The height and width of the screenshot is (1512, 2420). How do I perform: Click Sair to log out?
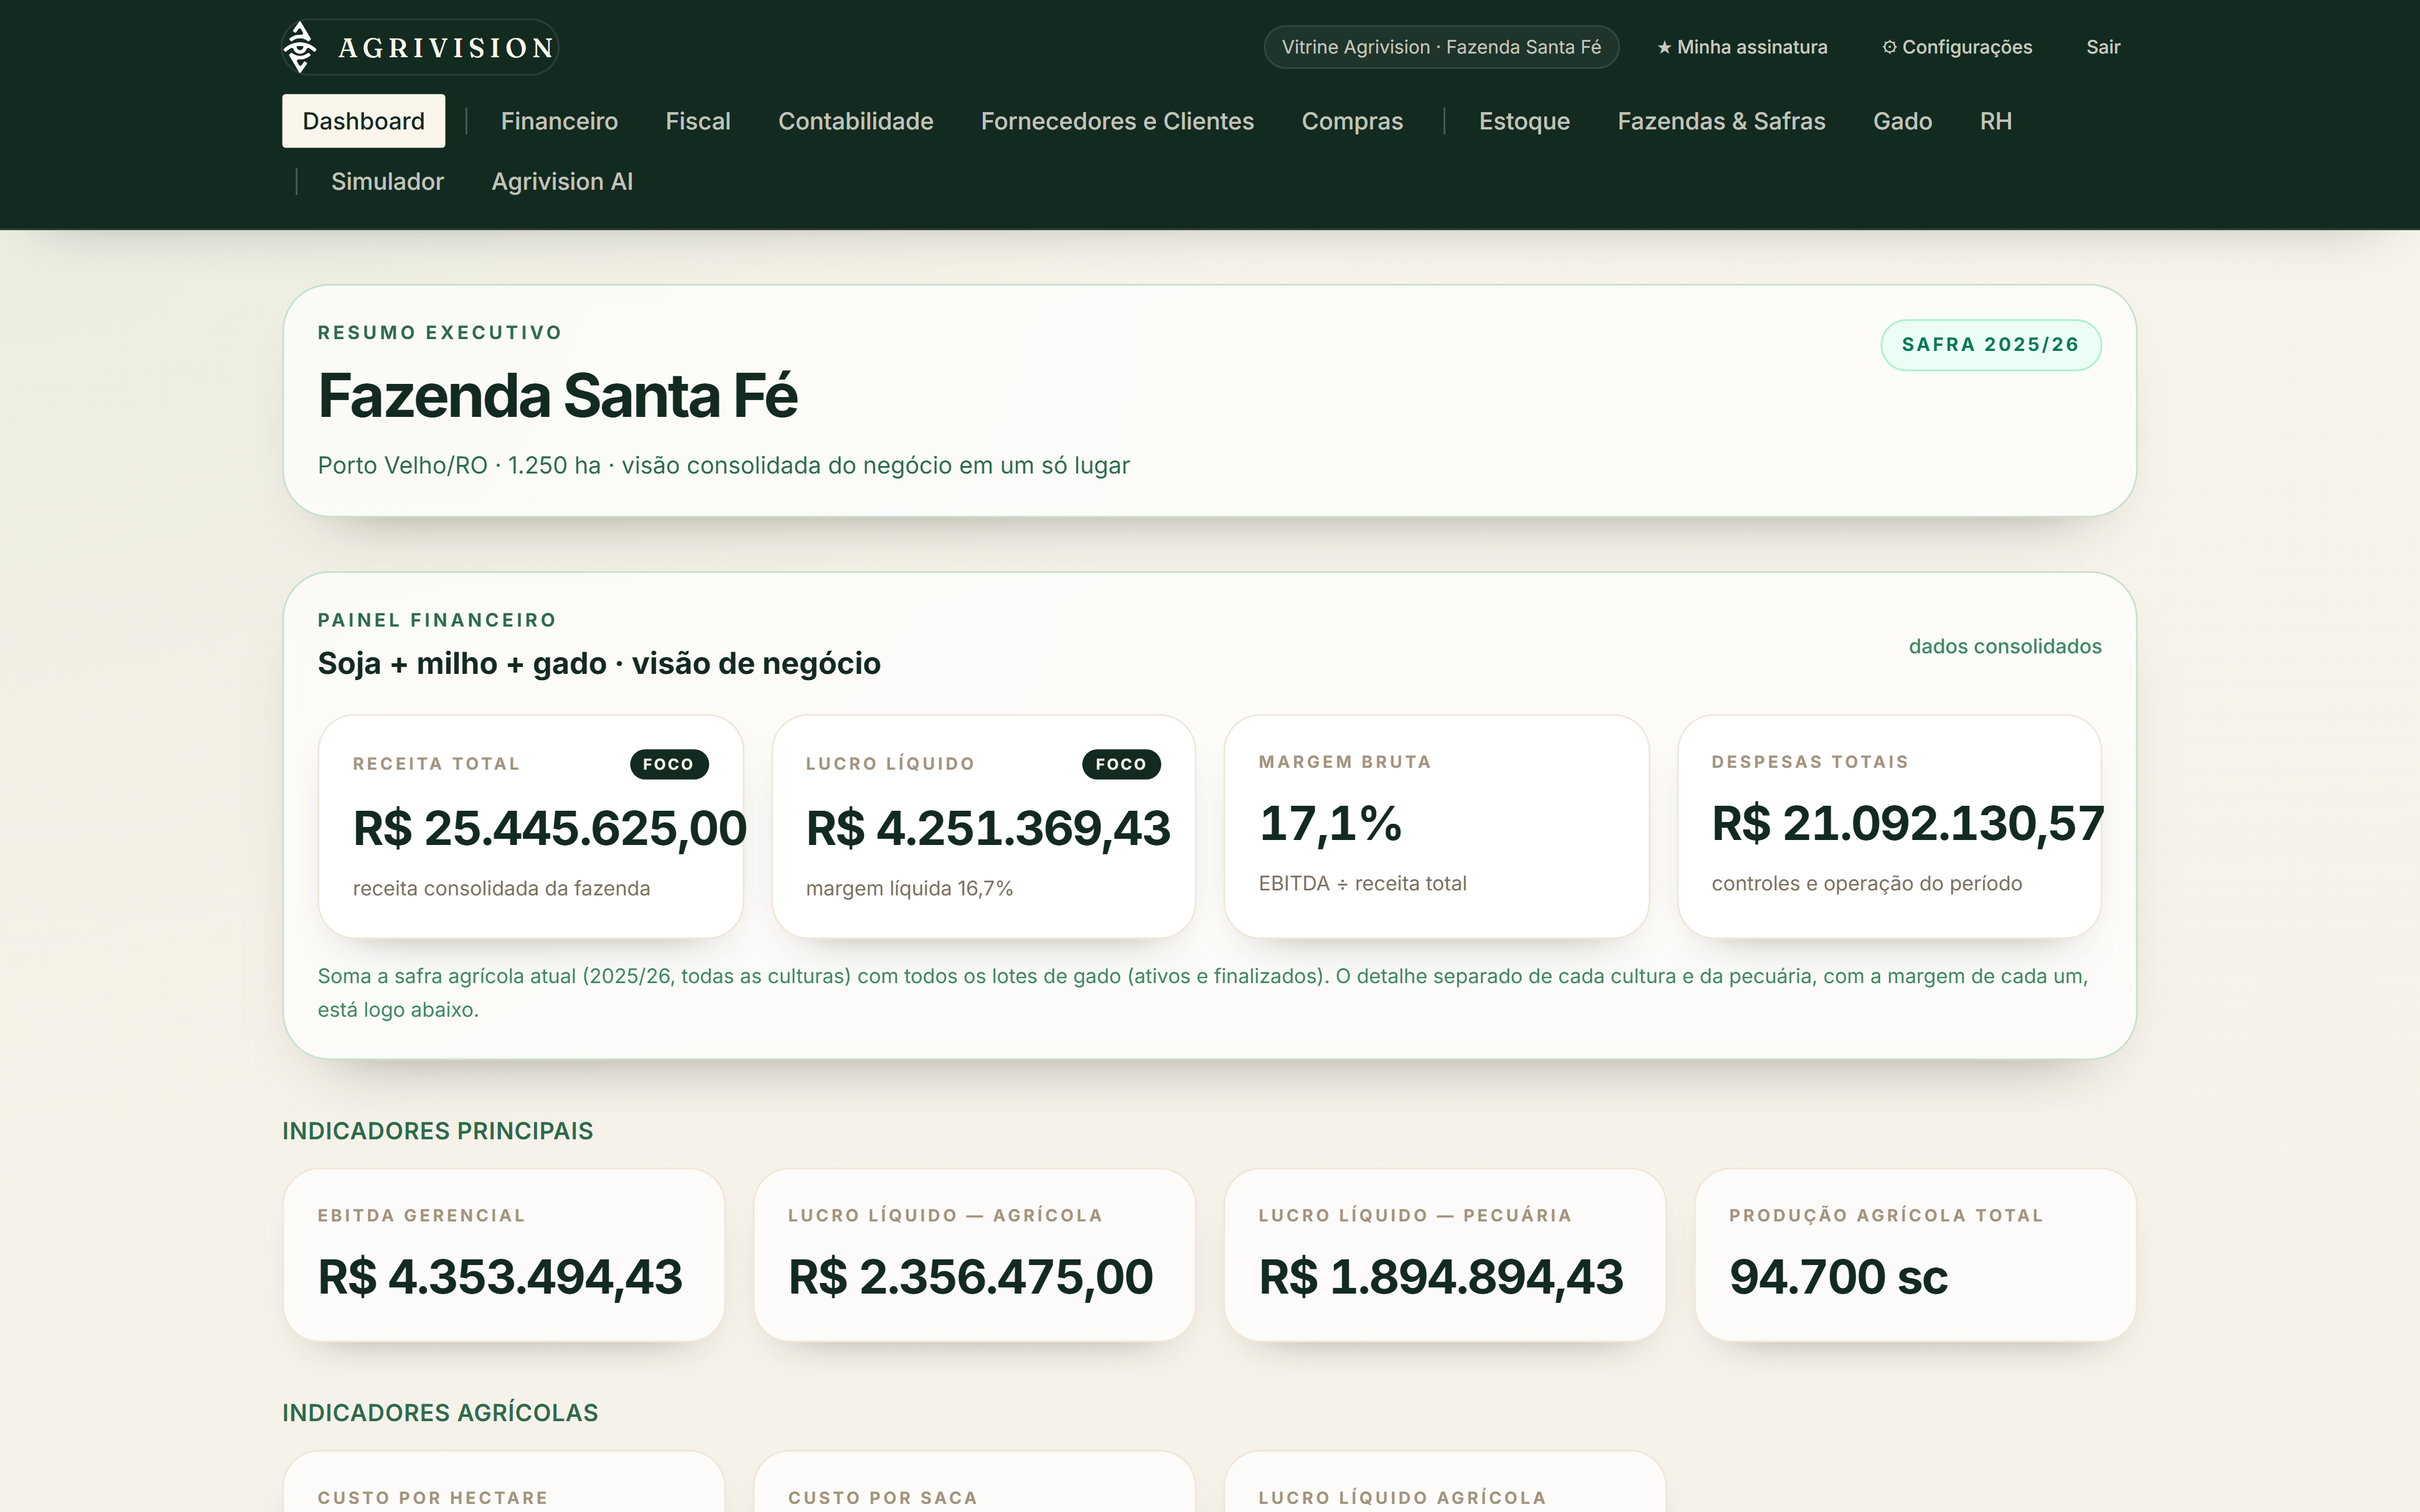(x=2103, y=47)
